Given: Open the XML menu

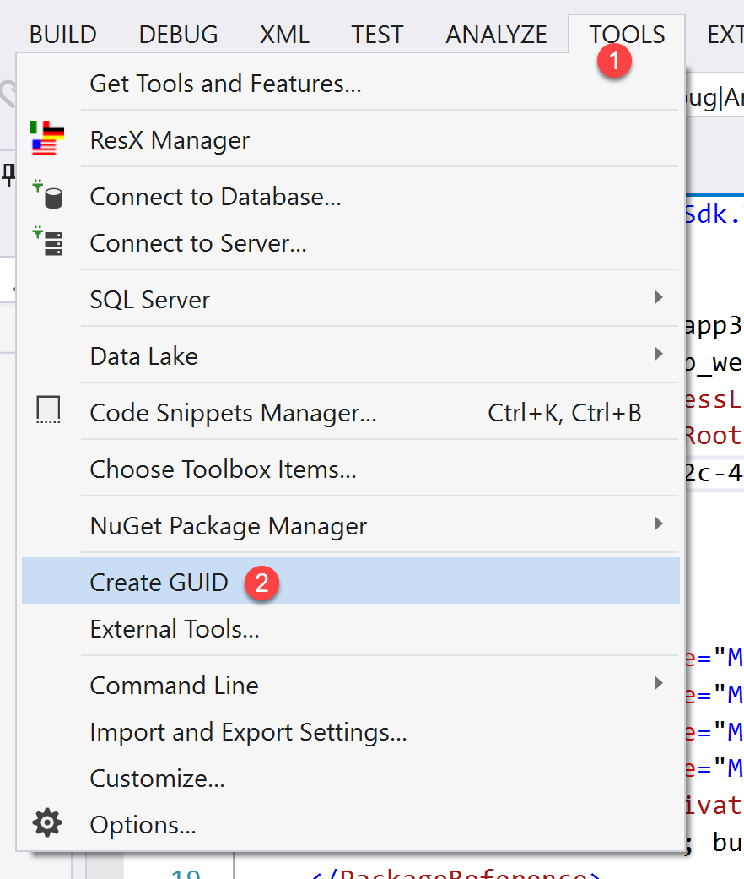Looking at the screenshot, I should pos(284,35).
